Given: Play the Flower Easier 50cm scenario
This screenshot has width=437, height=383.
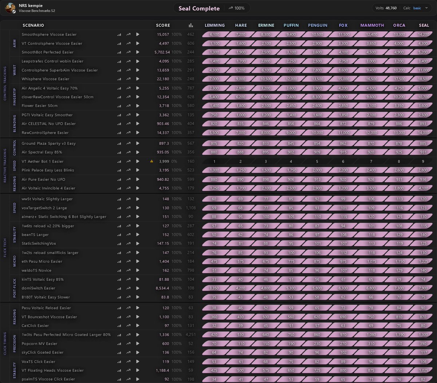Looking at the screenshot, I should (138, 106).
